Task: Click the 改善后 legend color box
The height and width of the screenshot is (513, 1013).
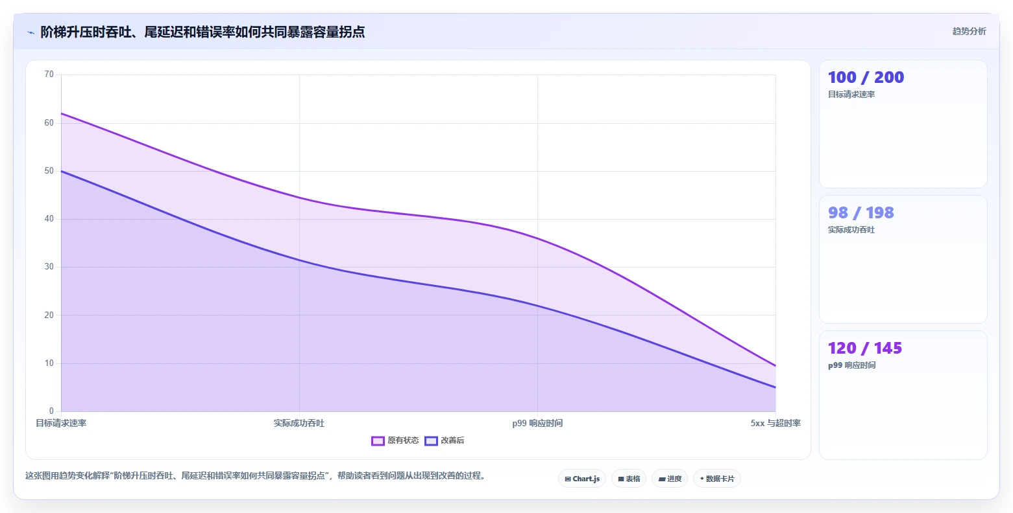Action: tap(431, 440)
